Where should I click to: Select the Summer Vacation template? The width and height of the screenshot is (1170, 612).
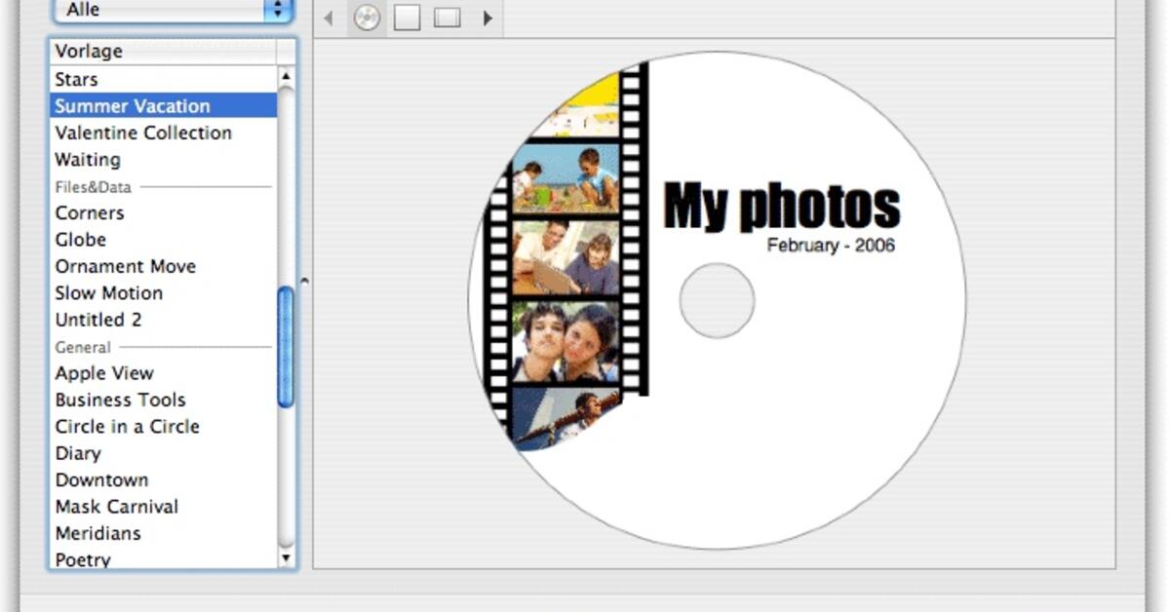164,106
